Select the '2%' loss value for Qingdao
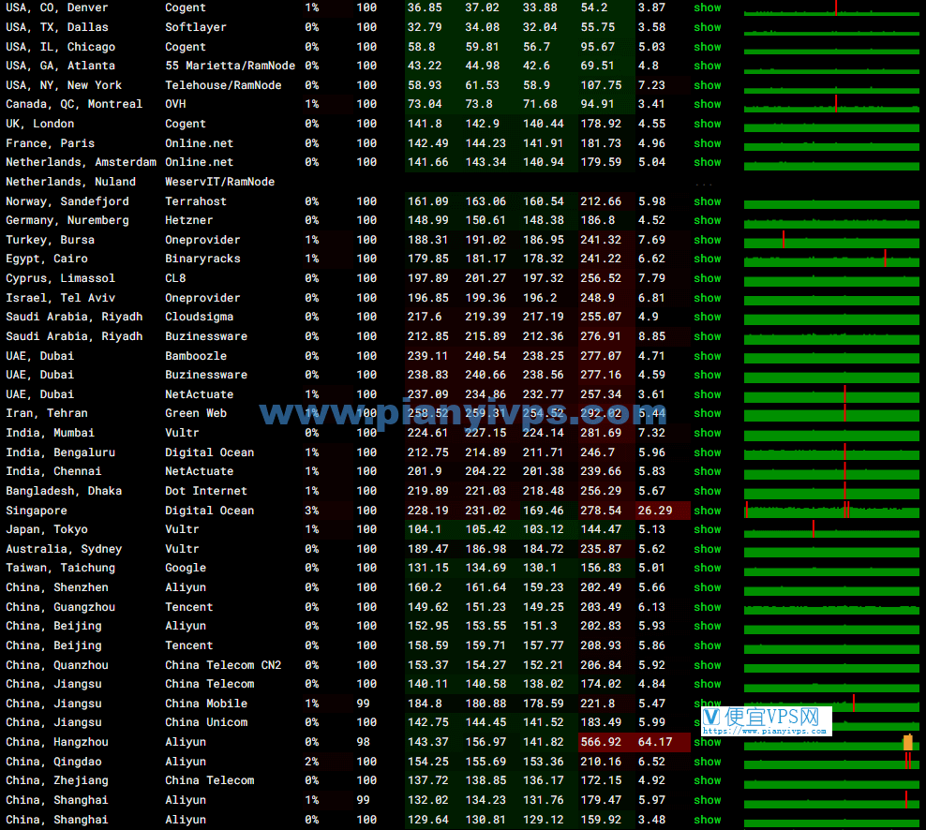The height and width of the screenshot is (830, 926). coord(312,762)
